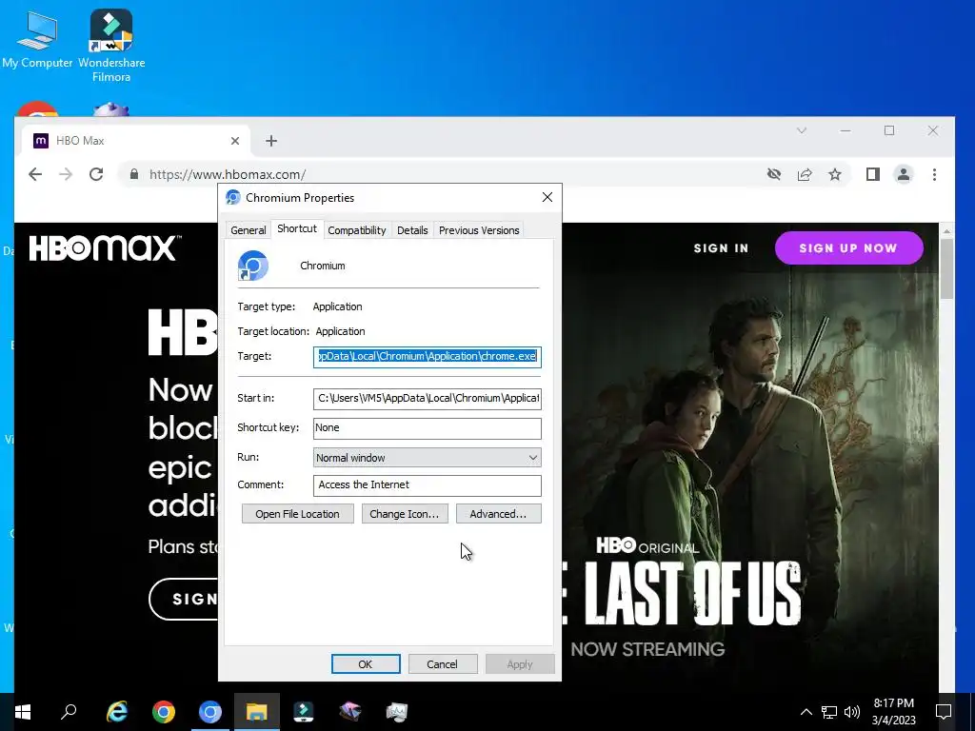Image resolution: width=975 pixels, height=731 pixels.
Task: Click the Chromium shortcut icon in dialog
Action: pos(253,266)
